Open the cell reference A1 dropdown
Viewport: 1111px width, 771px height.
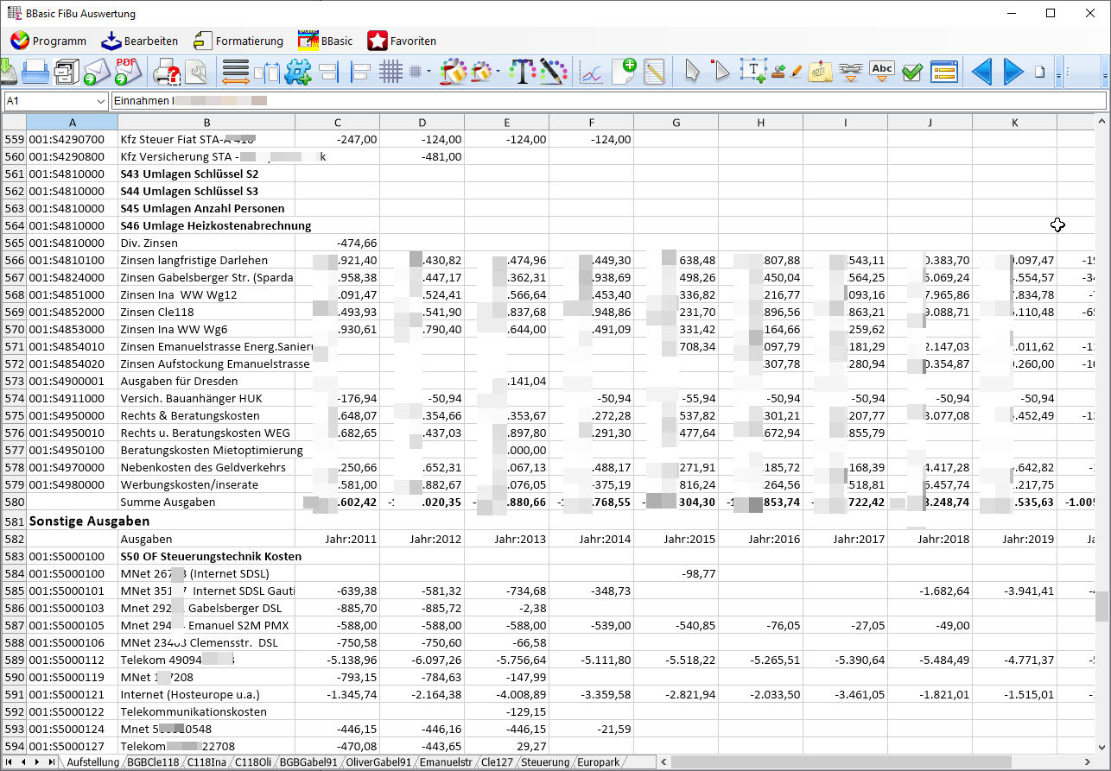[x=100, y=101]
